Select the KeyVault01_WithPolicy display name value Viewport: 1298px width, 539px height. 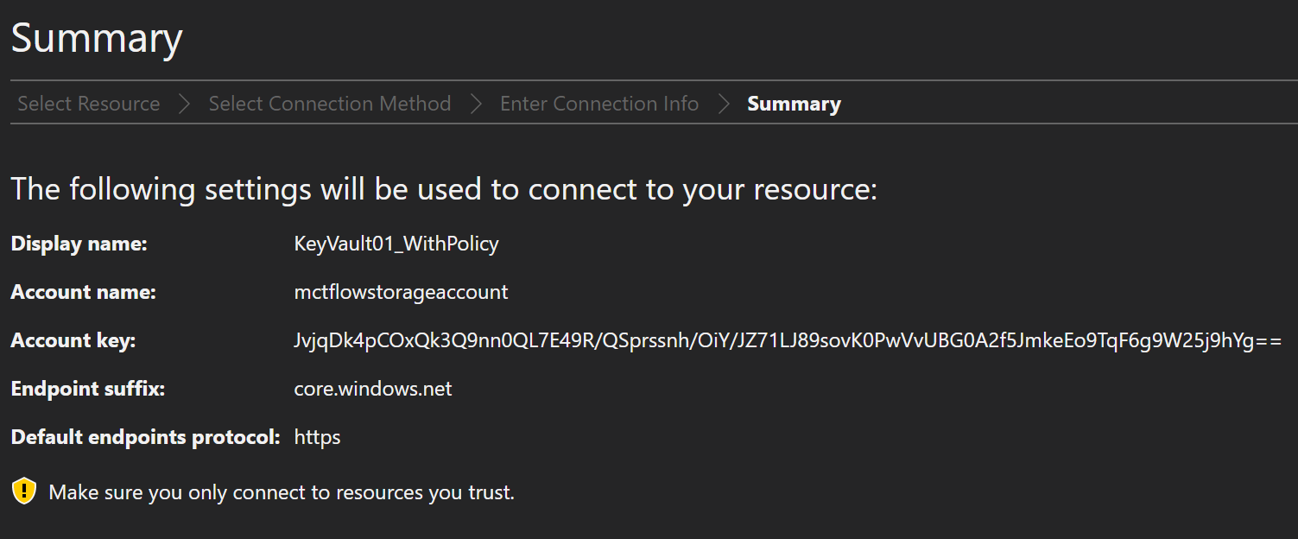396,244
